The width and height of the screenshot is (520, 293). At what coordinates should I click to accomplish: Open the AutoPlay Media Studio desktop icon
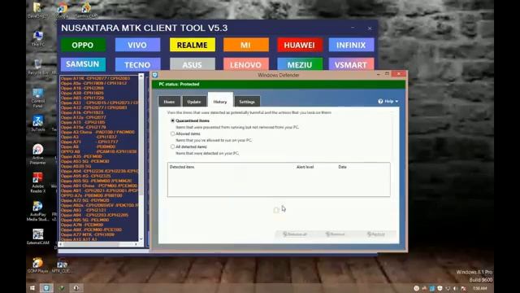[37, 211]
